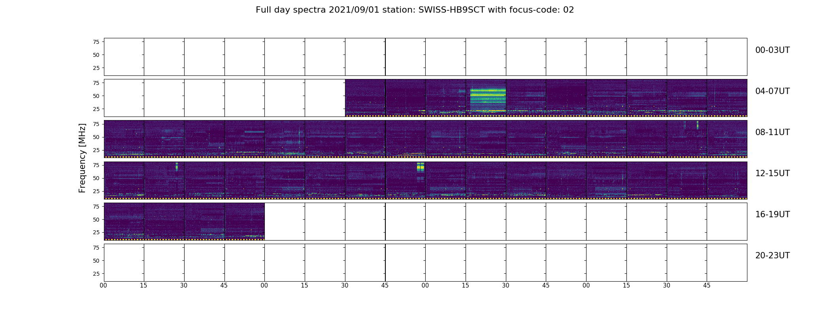Open the first spectrogram panel of the 08-11UT row
This screenshot has height=316, width=830.
pos(124,139)
